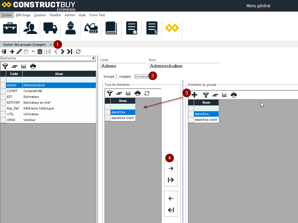
Task: Click the pencil edit icon
Action: [x=19, y=52]
